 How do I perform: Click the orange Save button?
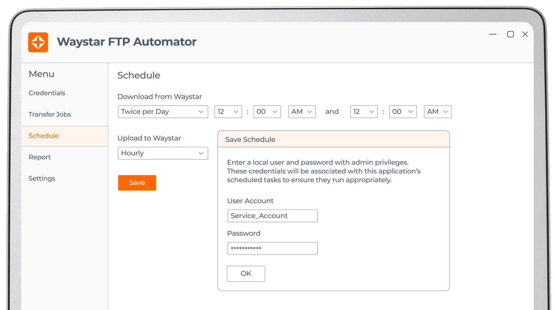pyautogui.click(x=137, y=183)
